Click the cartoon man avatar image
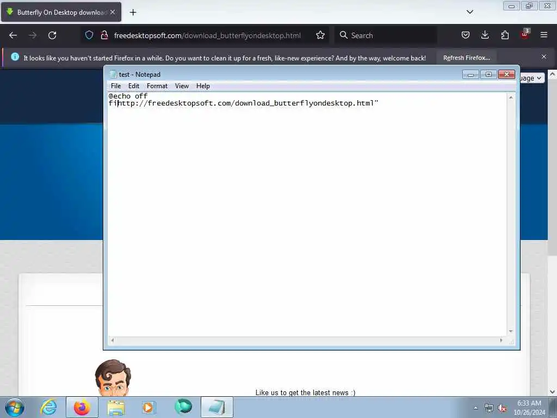This screenshot has width=557, height=418. coord(113,378)
